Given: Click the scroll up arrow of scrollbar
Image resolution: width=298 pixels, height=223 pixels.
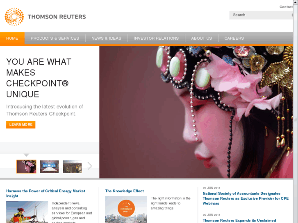Looking at the screenshot, I should 296,2.
